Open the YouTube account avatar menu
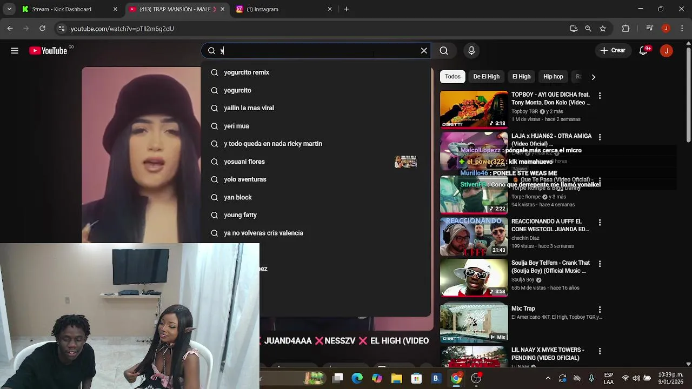692x389 pixels. tap(666, 51)
